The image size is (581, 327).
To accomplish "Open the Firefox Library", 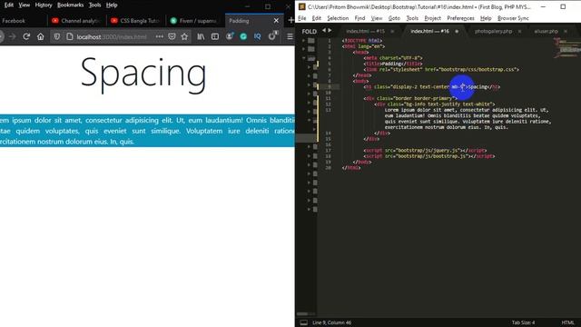I will tap(201, 36).
